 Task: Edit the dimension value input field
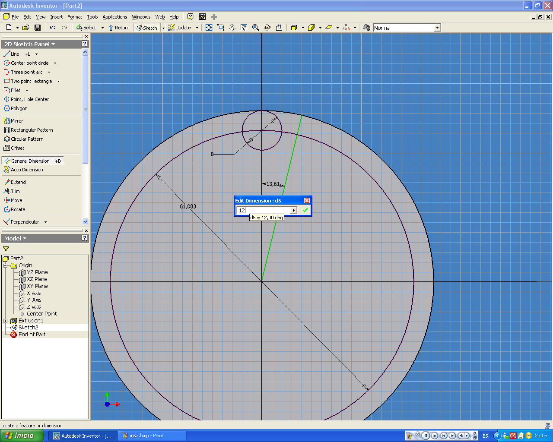(264, 210)
